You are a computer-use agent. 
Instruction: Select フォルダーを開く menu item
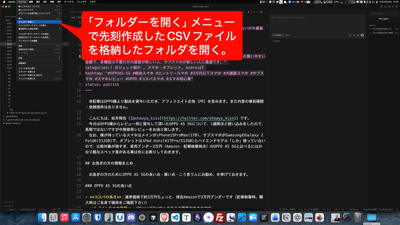click(39, 22)
